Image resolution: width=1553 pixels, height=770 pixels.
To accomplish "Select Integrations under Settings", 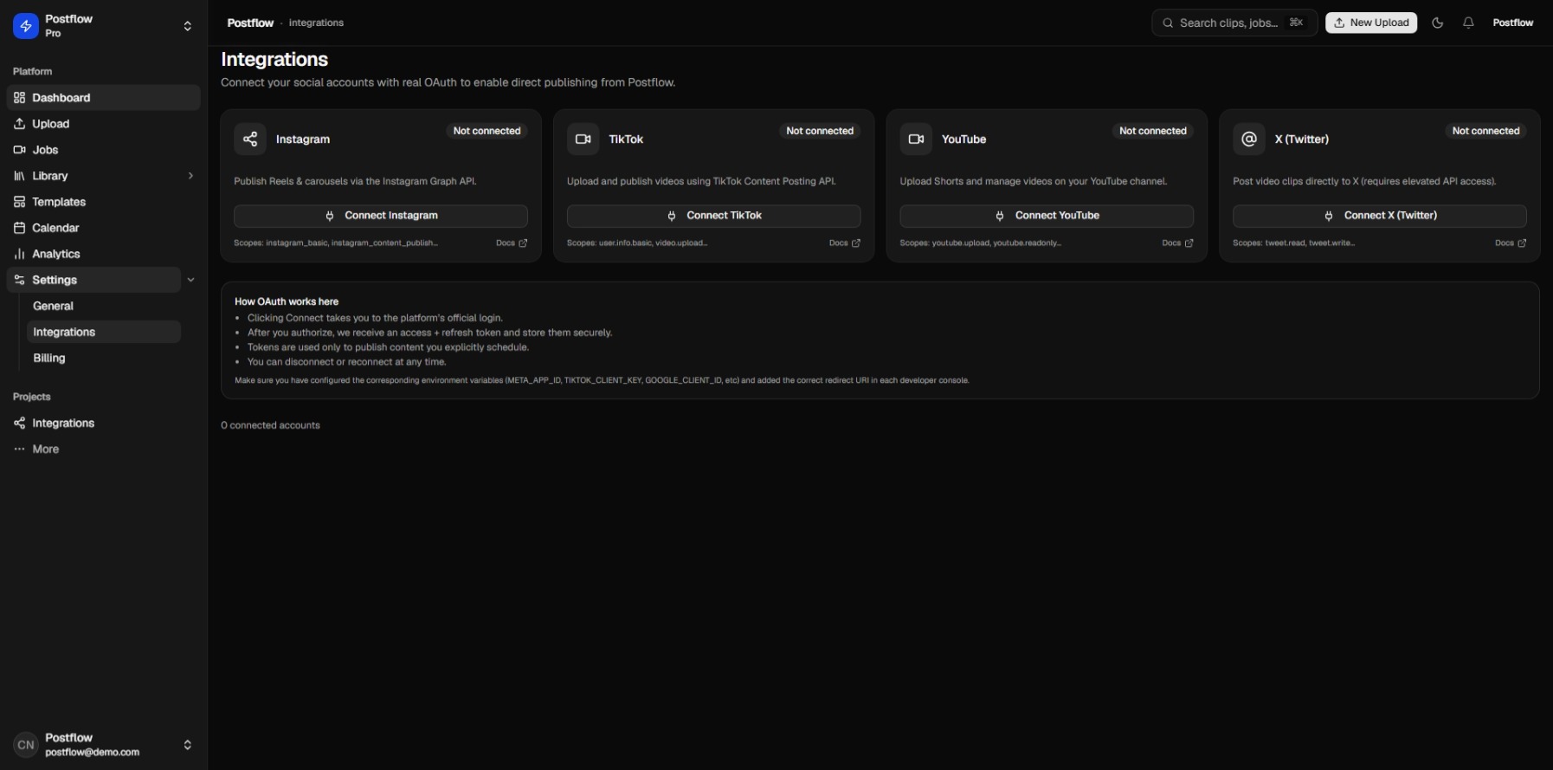I will [x=104, y=332].
